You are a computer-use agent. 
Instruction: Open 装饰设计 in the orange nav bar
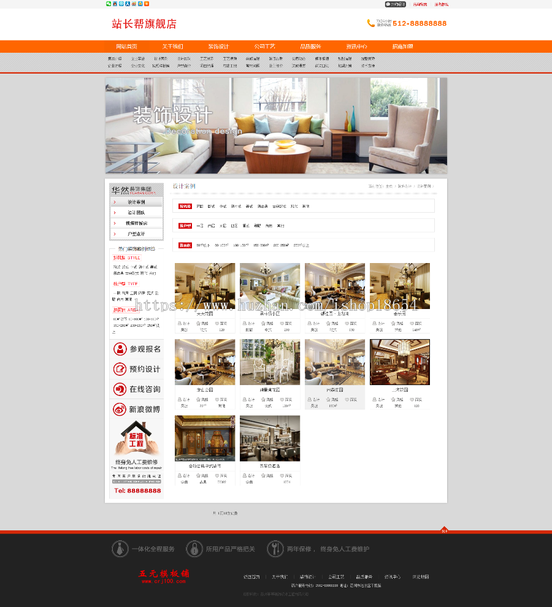[x=218, y=47]
